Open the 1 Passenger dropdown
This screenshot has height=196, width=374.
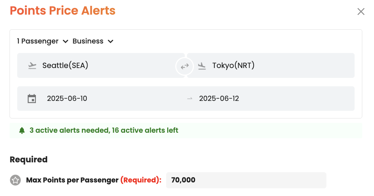click(x=42, y=41)
